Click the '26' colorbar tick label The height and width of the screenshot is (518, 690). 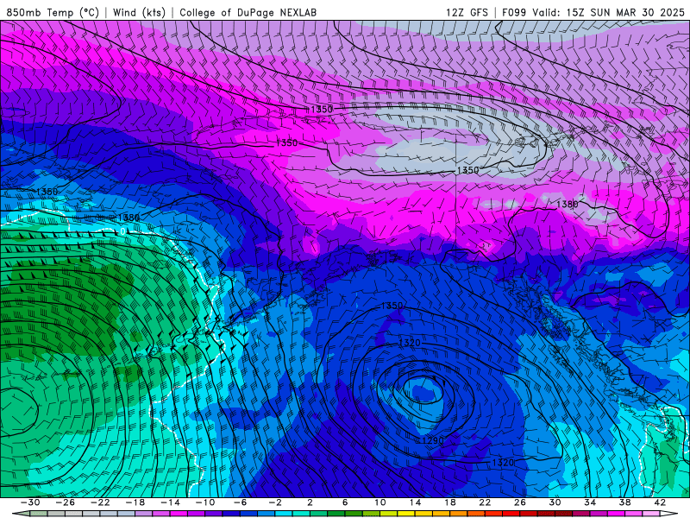point(520,502)
